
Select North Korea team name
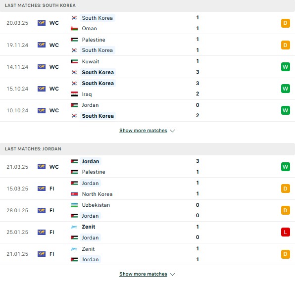click(x=98, y=194)
